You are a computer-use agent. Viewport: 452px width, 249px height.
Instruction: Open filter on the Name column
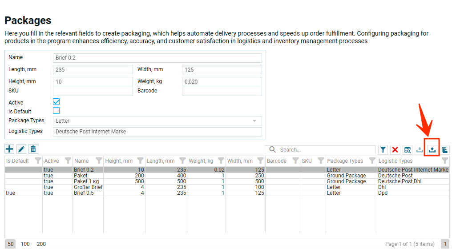[99, 161]
